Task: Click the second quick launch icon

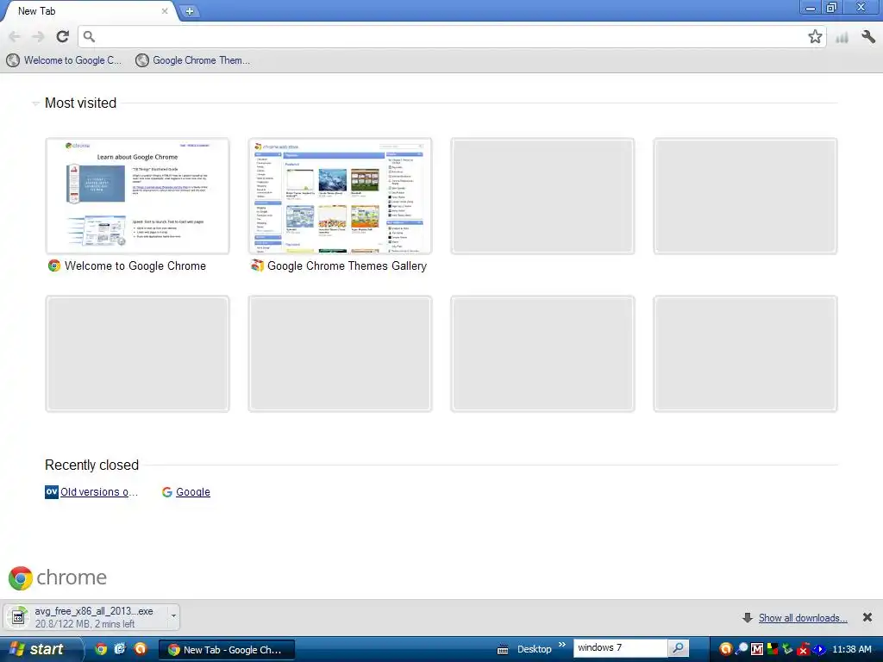Action: (120, 649)
